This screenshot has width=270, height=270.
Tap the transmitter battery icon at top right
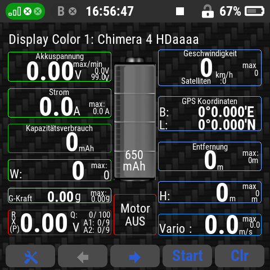pyautogui.click(x=254, y=11)
